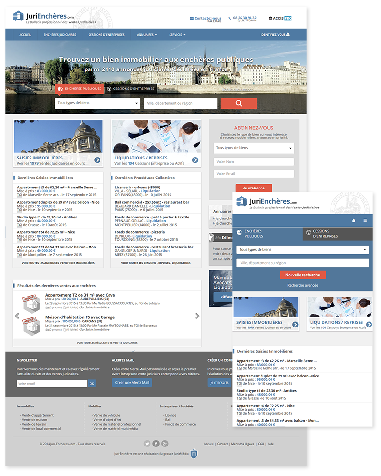Open the Google+ icon in the footer
The height and width of the screenshot is (476, 381).
[165, 444]
